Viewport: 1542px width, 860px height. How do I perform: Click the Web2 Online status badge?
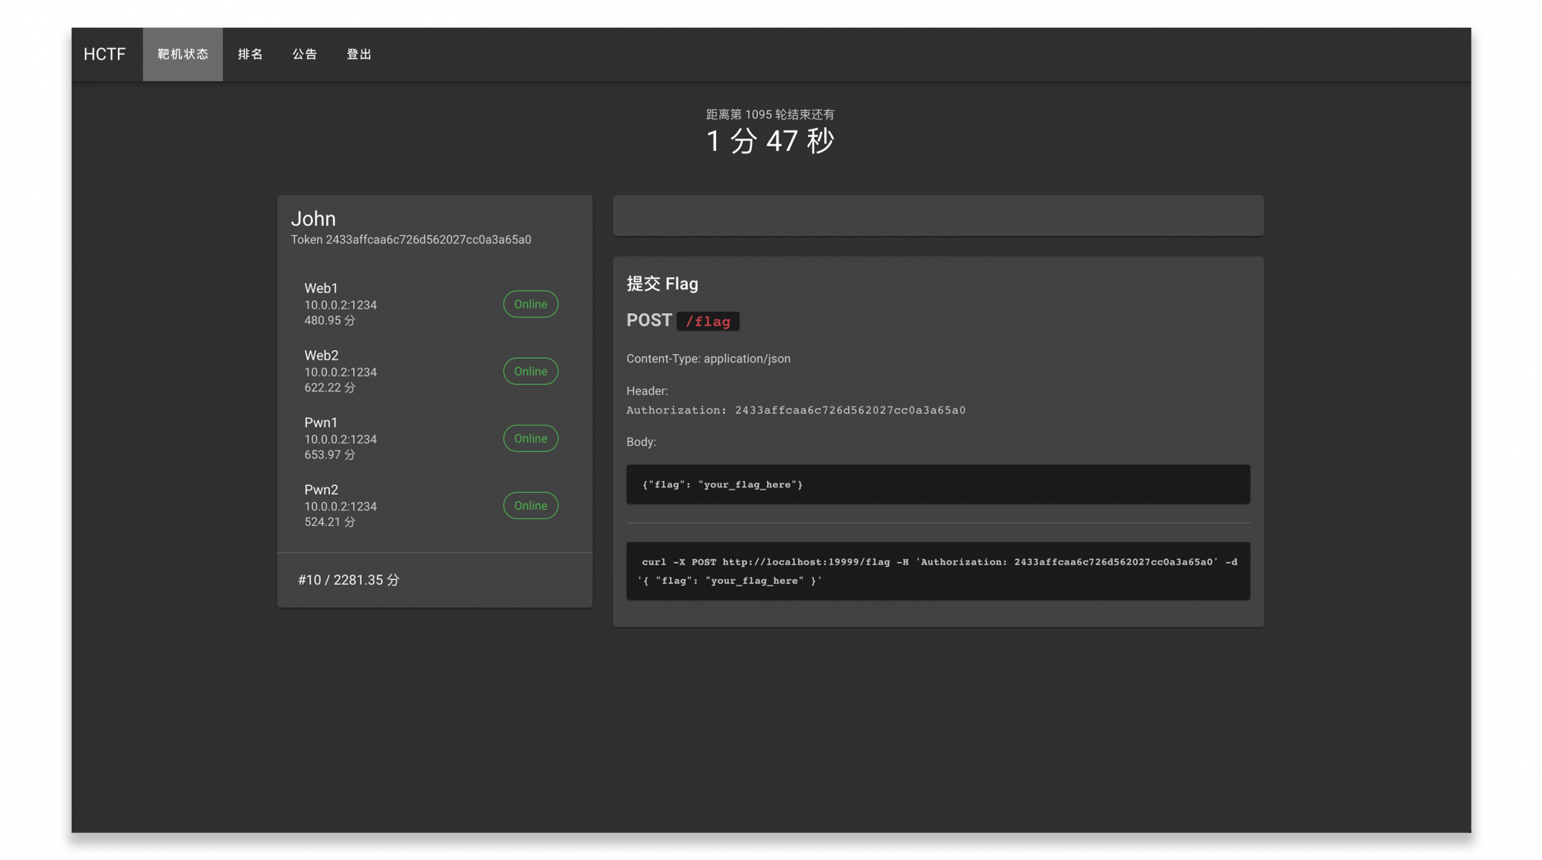tap(530, 371)
